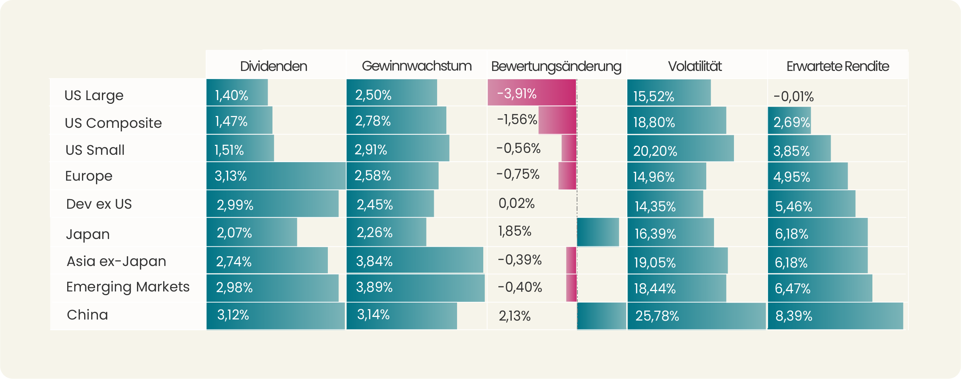This screenshot has width=961, height=379.
Task: Click the Asia ex-Japan row label
Action: pyautogui.click(x=116, y=261)
